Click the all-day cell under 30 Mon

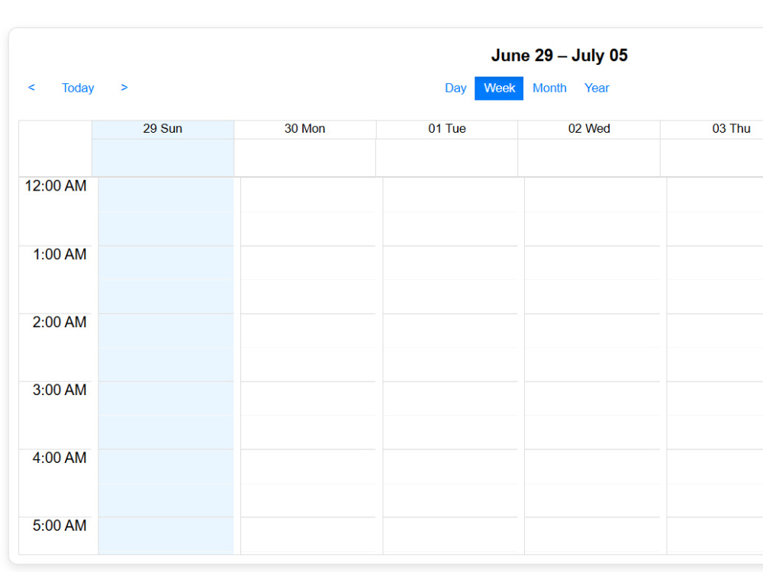305,158
